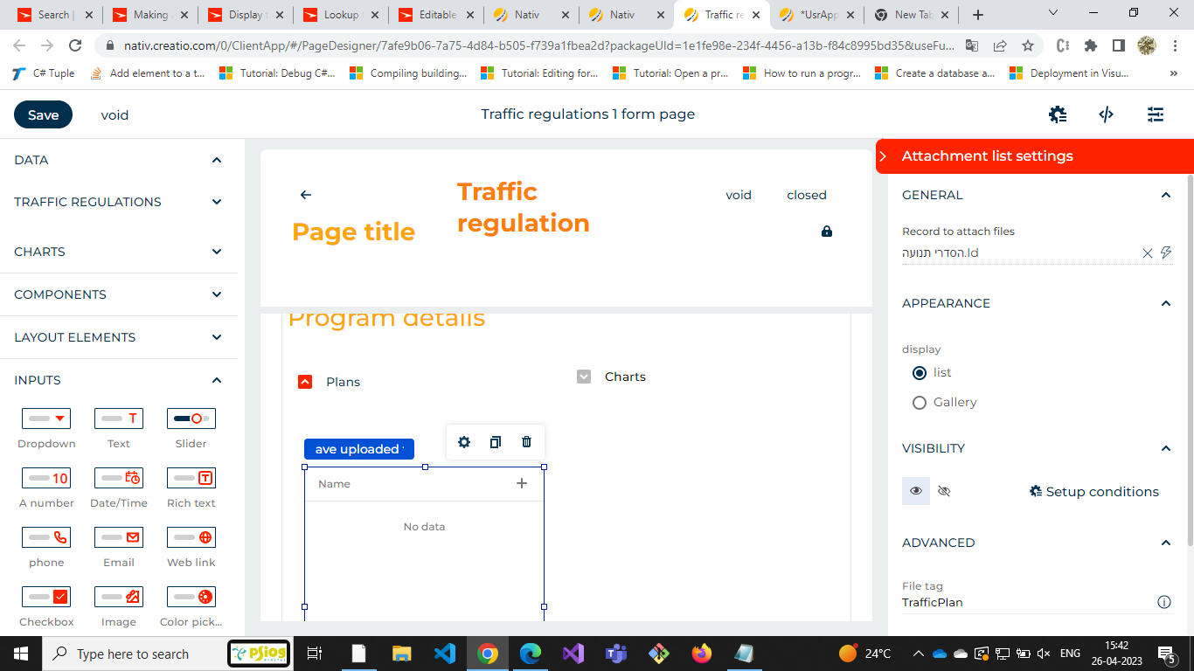The width and height of the screenshot is (1194, 671).
Task: Switch to the Search browser tab
Action: coord(54,15)
